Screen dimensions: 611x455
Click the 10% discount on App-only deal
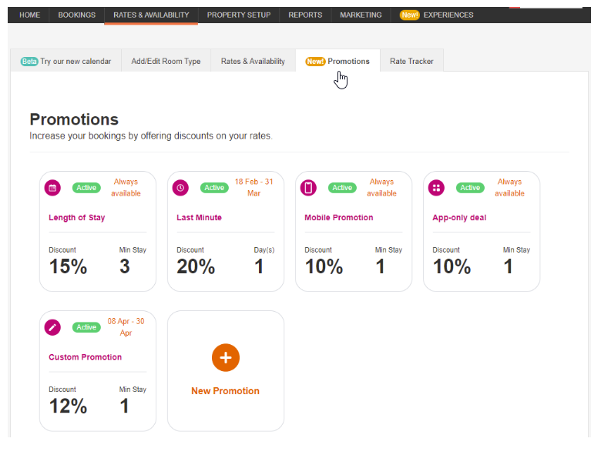click(x=452, y=266)
